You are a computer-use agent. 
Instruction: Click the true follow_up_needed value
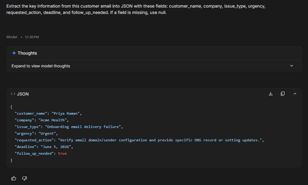(x=63, y=153)
